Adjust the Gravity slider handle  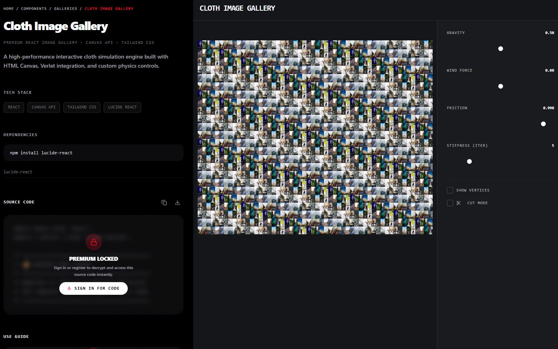501,49
